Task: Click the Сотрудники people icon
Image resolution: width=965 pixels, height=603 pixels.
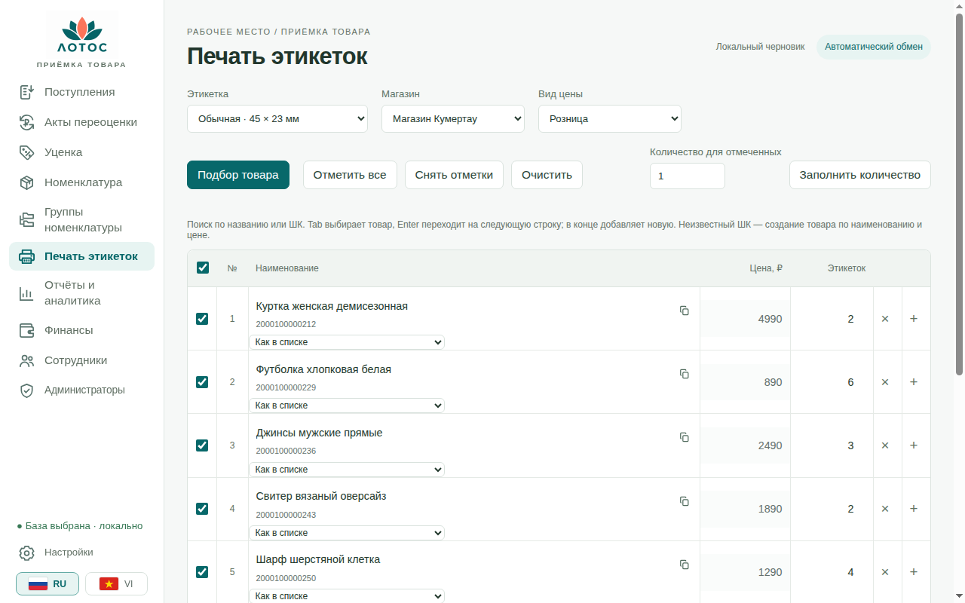Action: pos(27,360)
